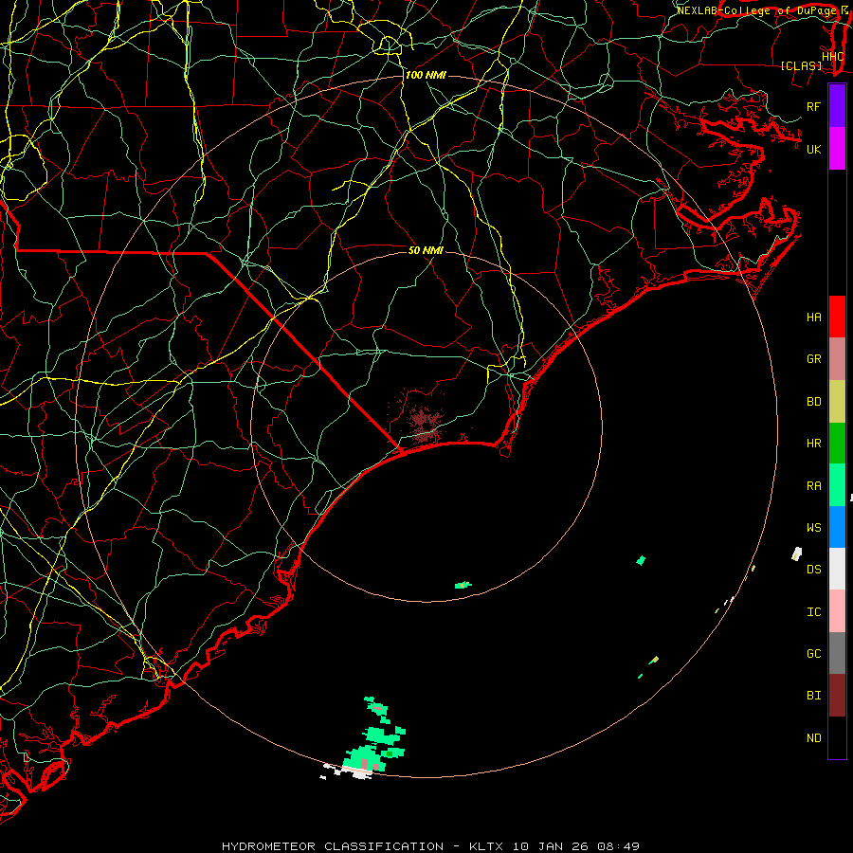Click the HHC product code text

[832, 56]
